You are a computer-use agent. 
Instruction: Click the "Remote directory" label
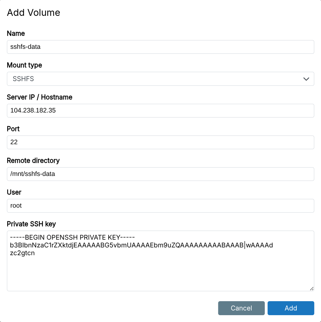pyautogui.click(x=33, y=160)
